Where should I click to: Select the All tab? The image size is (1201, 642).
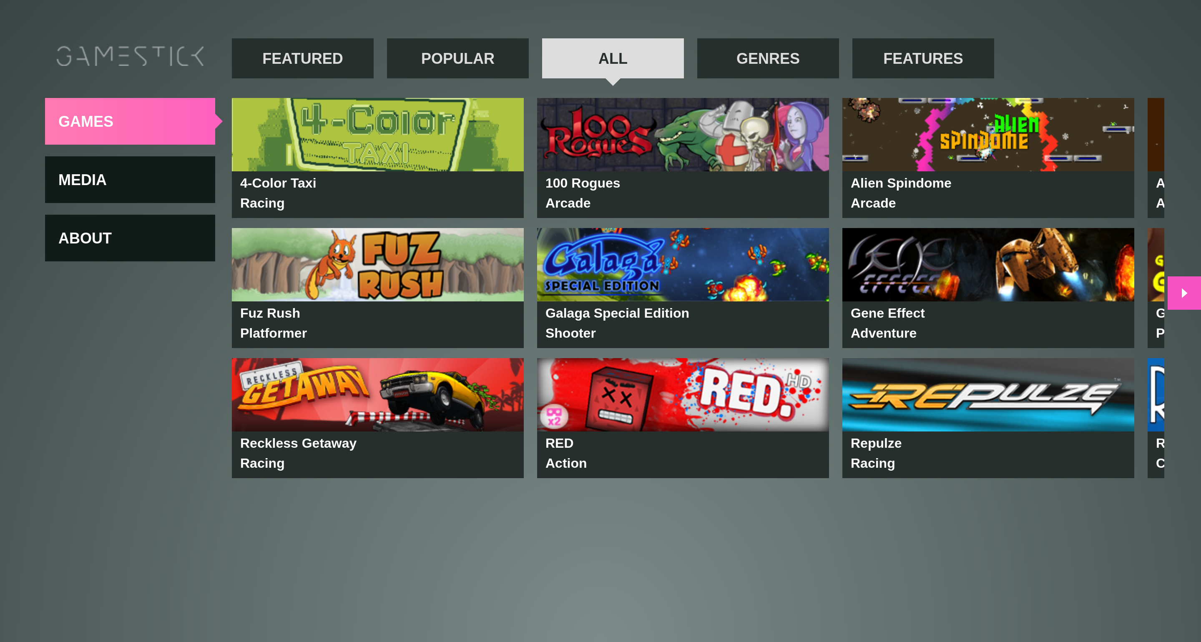coord(613,58)
